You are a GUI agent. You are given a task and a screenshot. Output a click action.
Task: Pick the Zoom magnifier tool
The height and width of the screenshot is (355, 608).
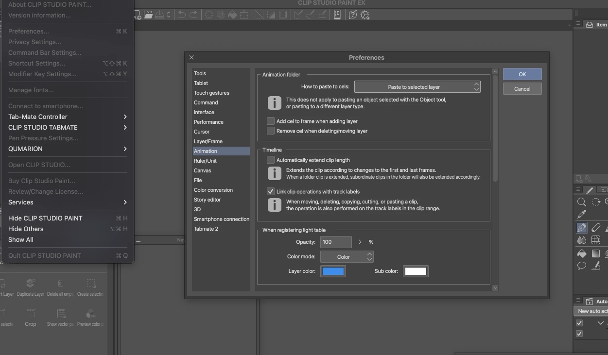coord(581,202)
